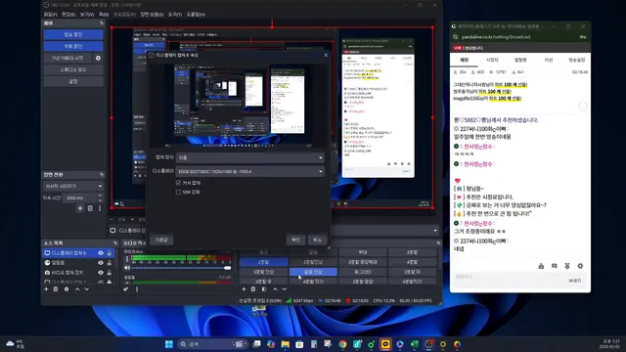Click the defaults button in properties dialog

coord(161,240)
